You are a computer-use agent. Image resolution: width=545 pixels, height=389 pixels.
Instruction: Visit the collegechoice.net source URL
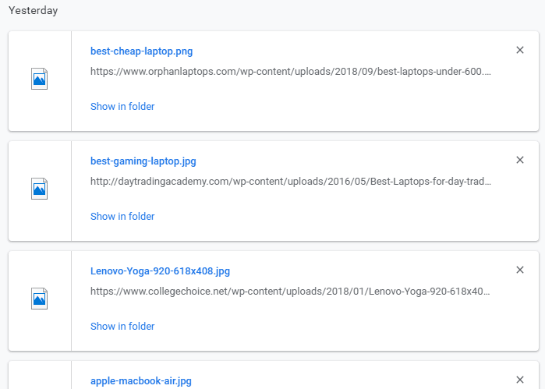pyautogui.click(x=290, y=292)
